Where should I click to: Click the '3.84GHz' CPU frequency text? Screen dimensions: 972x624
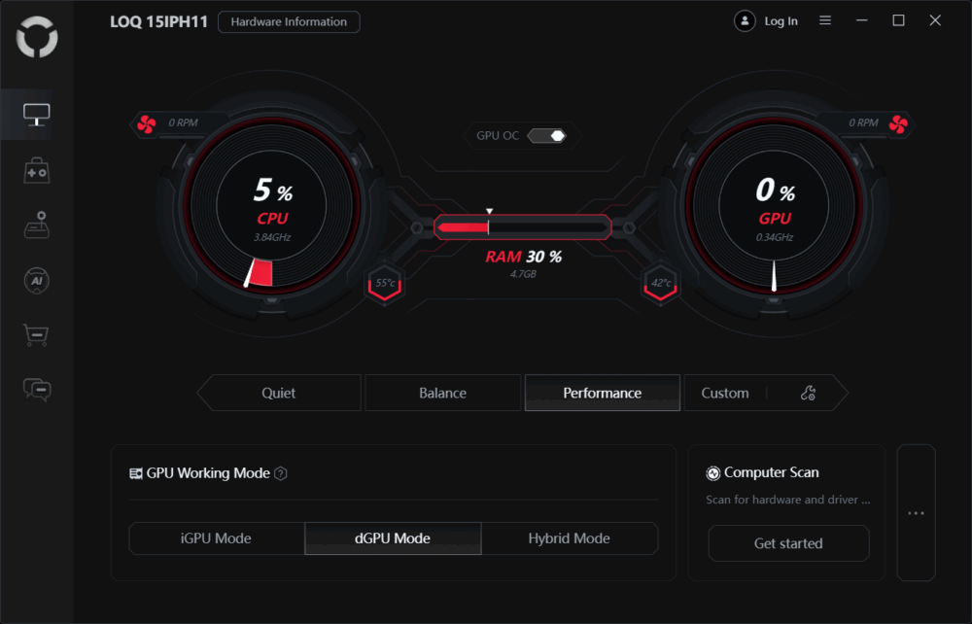click(272, 237)
